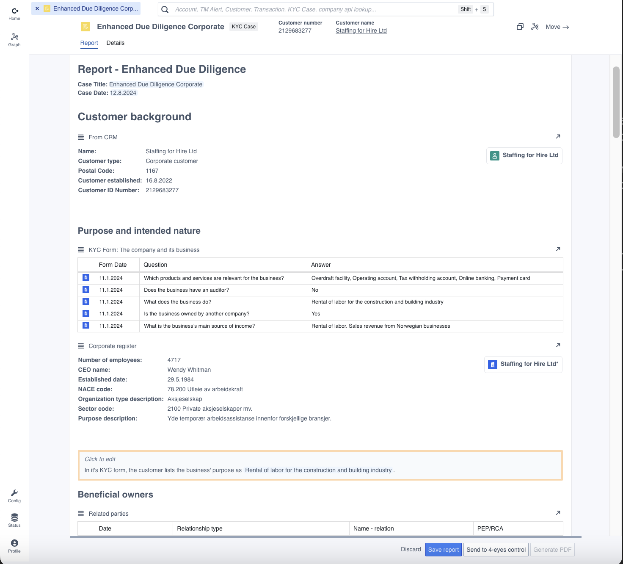Open Related parties external arrow
Image resolution: width=623 pixels, height=564 pixels.
[x=558, y=513]
